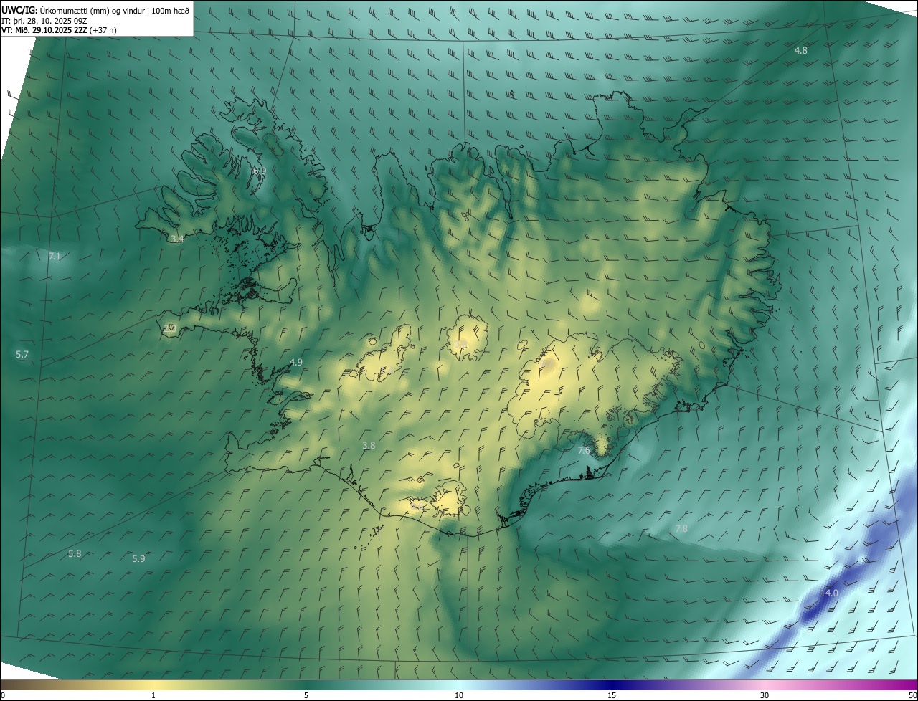The height and width of the screenshot is (701, 918).
Task: Click the colorbar tick labeled 1
Action: click(153, 695)
